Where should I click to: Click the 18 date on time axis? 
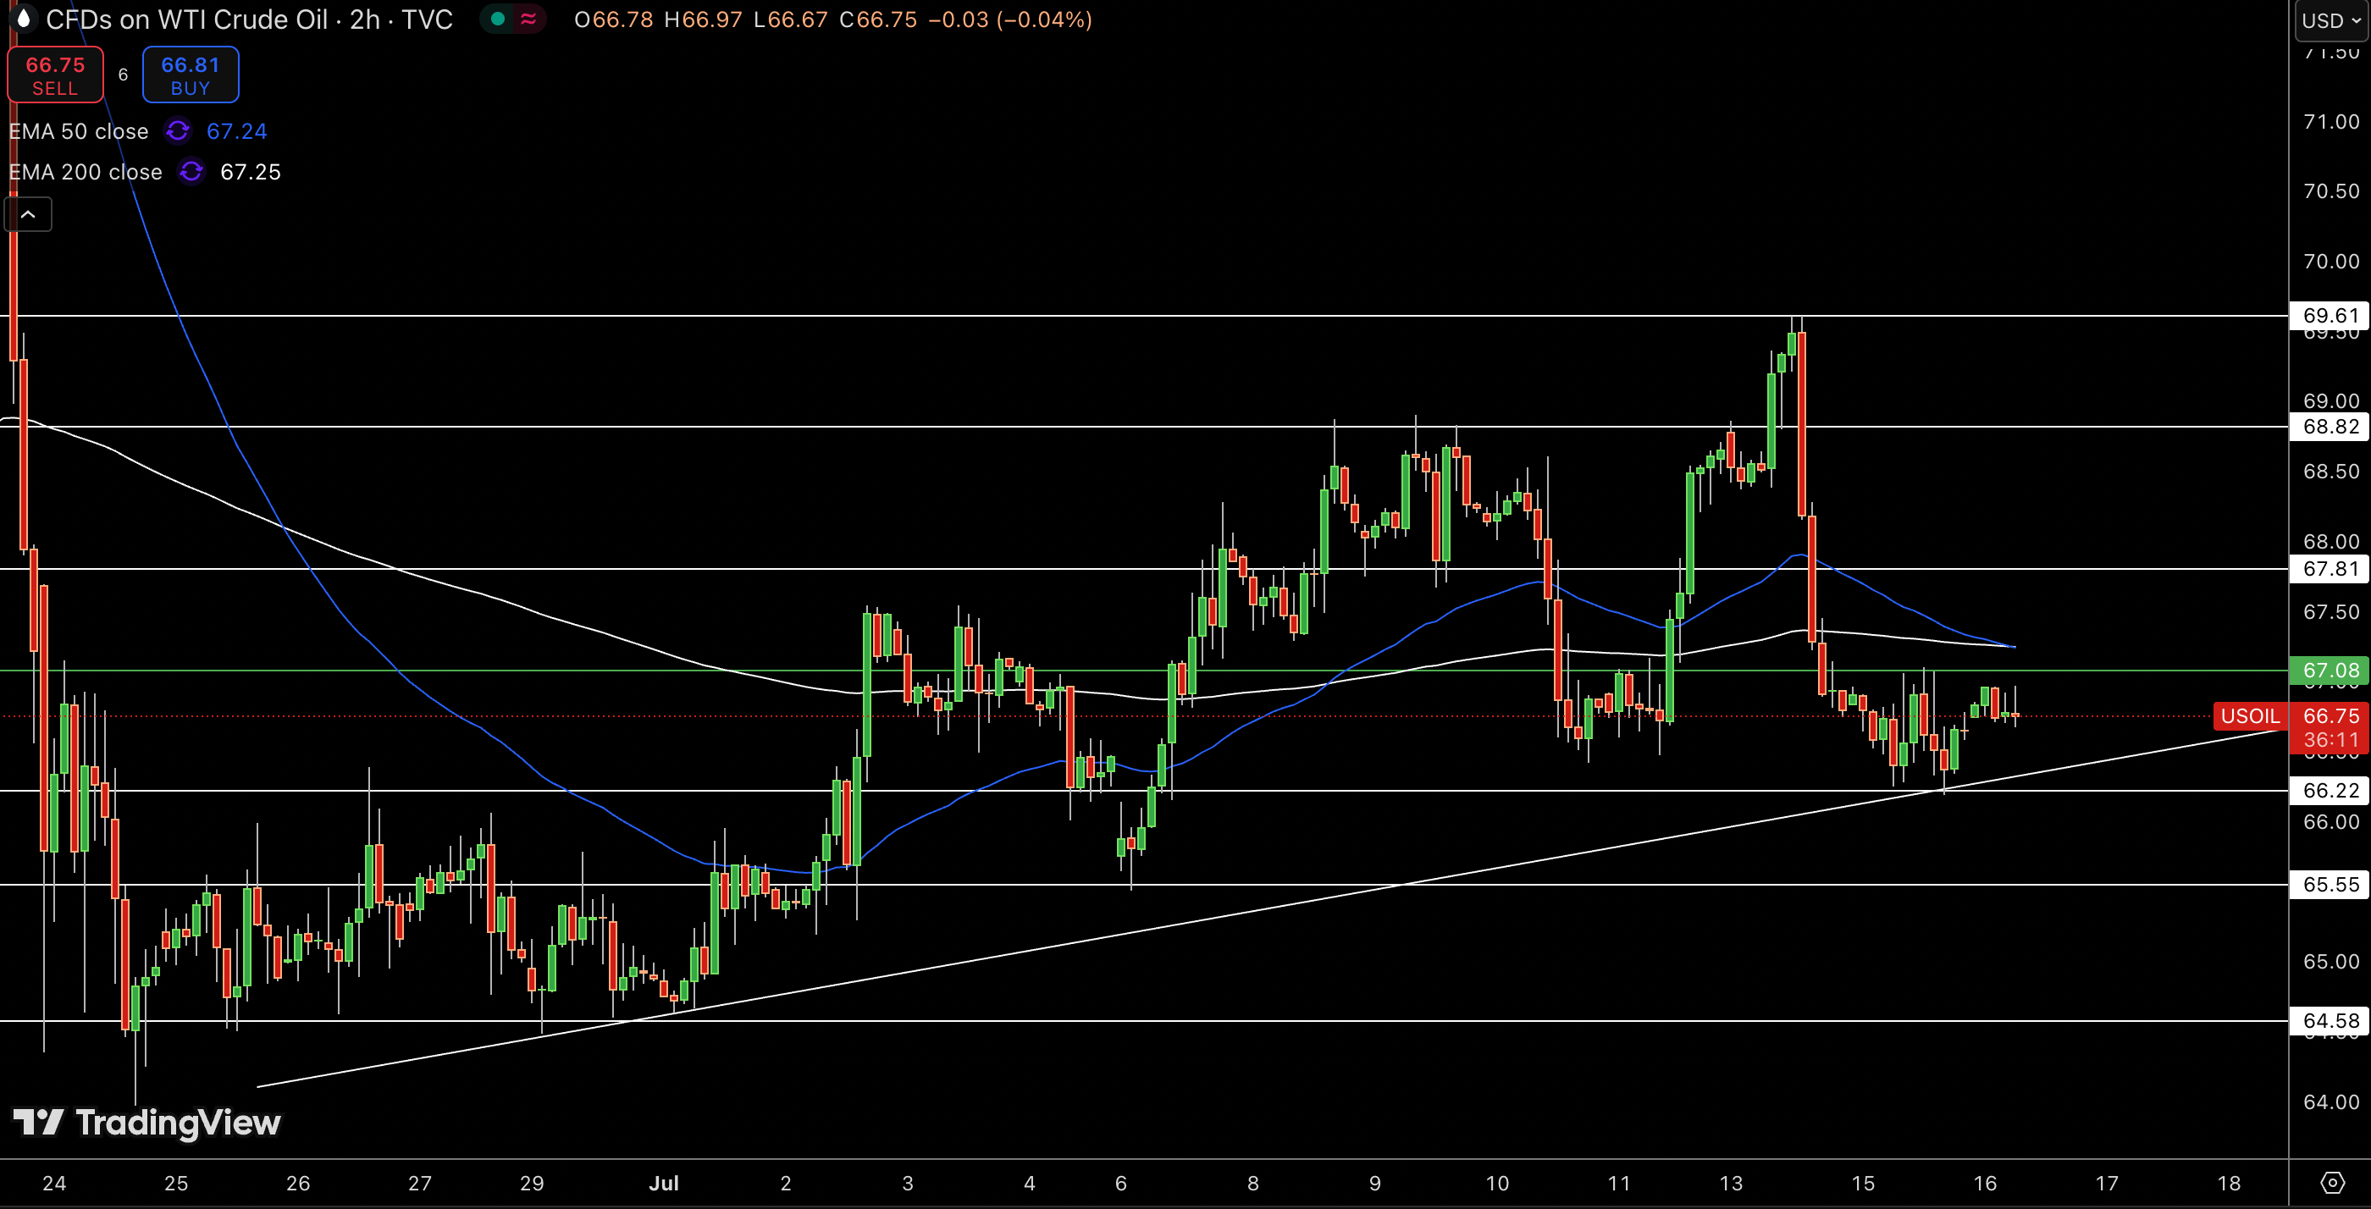(2230, 1184)
